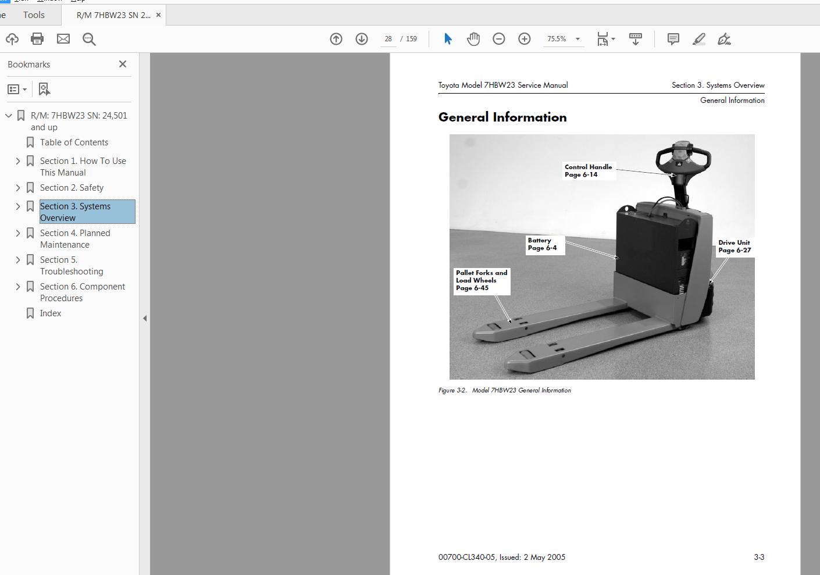The width and height of the screenshot is (820, 575).
Task: Expand Section 5. Troubleshooting bookmark
Action: (18, 260)
